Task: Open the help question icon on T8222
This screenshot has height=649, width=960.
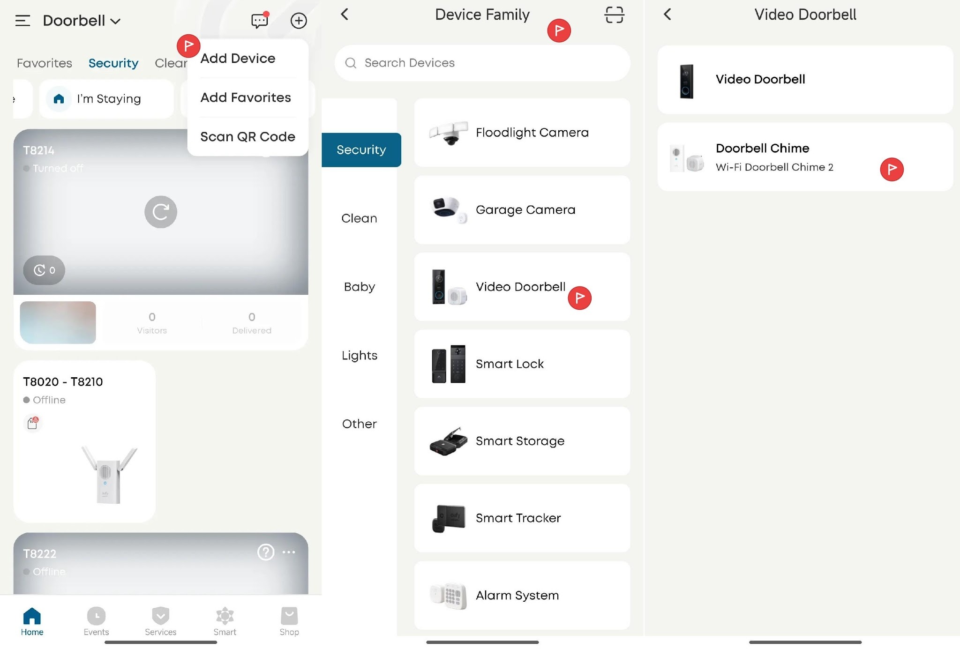Action: [x=265, y=552]
